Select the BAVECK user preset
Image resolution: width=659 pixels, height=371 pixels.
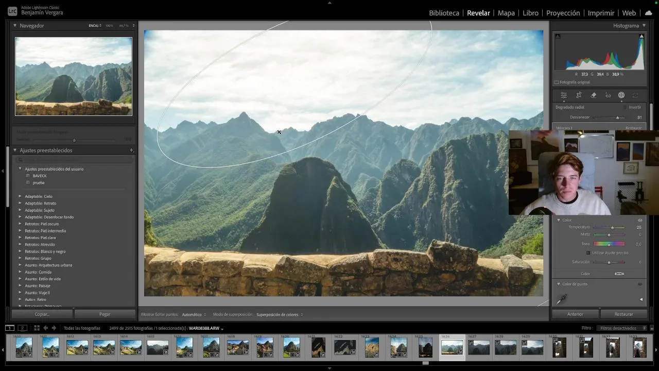40,176
